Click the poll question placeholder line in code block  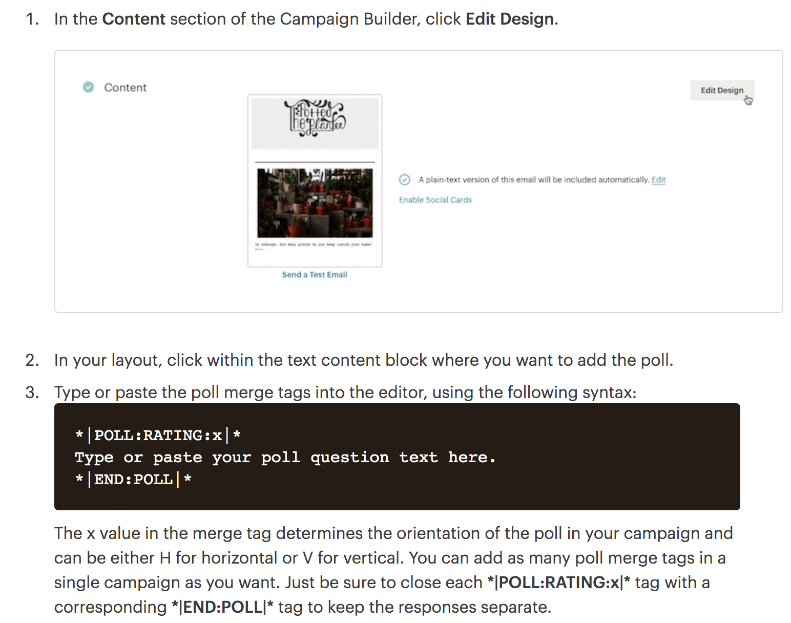click(285, 458)
